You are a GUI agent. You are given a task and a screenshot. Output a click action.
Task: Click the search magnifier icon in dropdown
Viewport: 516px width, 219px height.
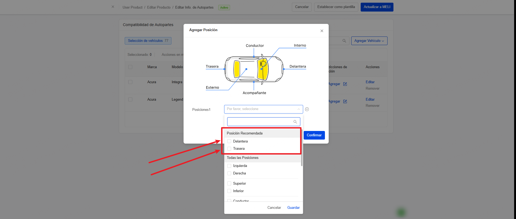click(x=295, y=122)
